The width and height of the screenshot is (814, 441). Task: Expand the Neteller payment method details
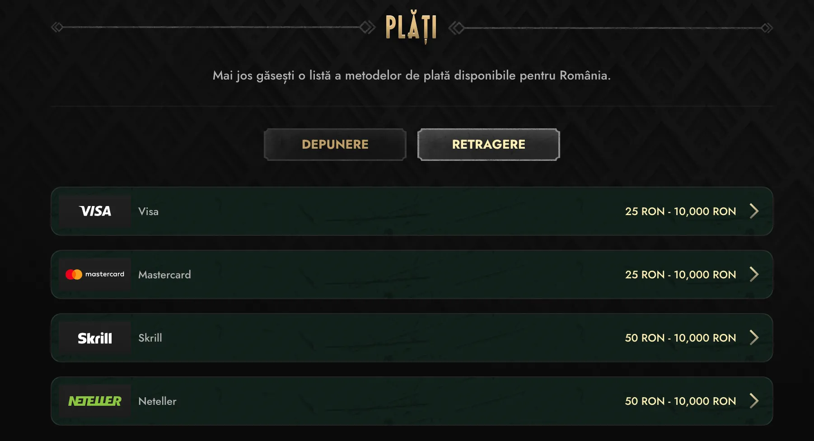pyautogui.click(x=753, y=401)
